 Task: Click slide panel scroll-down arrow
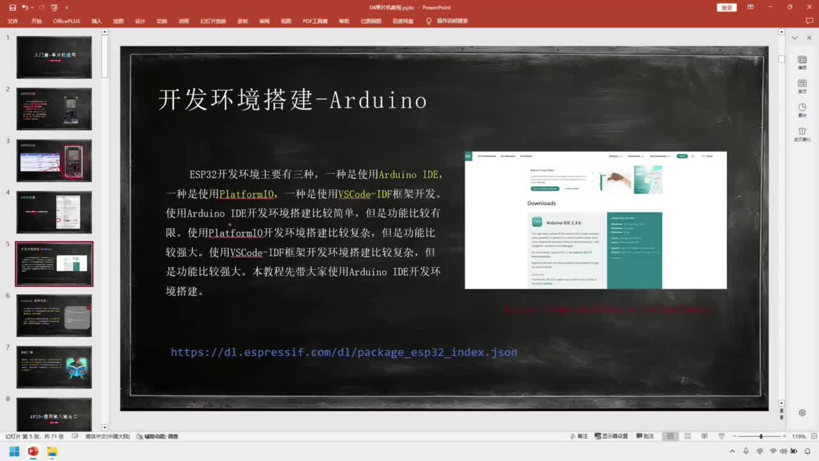pyautogui.click(x=105, y=427)
